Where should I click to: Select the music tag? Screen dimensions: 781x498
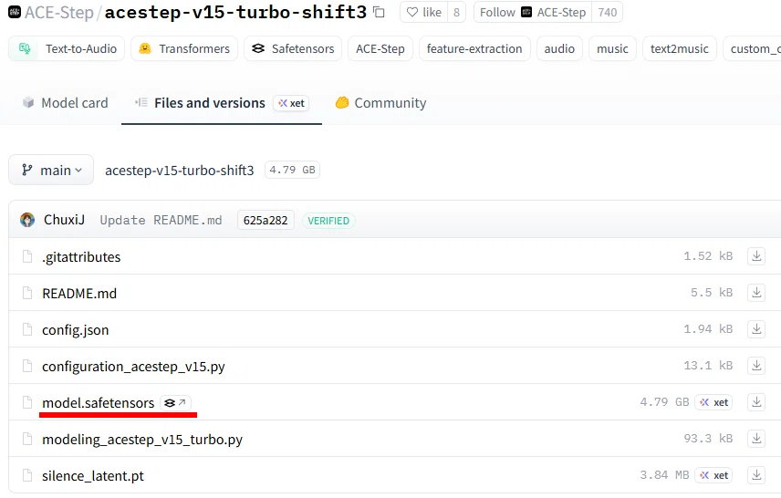pos(612,49)
